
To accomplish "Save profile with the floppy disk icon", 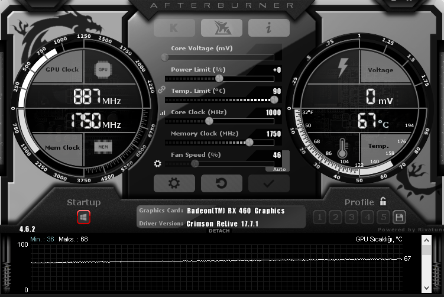I will tap(399, 217).
